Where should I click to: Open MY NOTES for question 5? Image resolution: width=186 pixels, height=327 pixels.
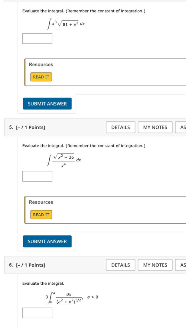tap(155, 127)
